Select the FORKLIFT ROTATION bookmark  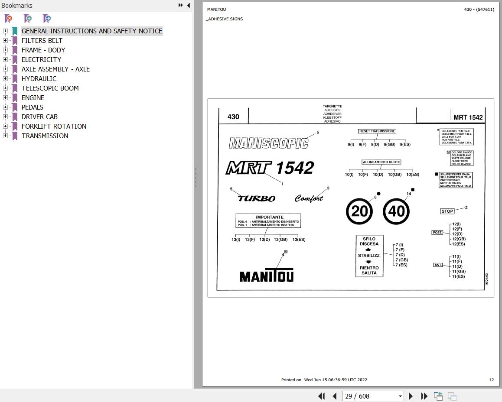point(54,126)
